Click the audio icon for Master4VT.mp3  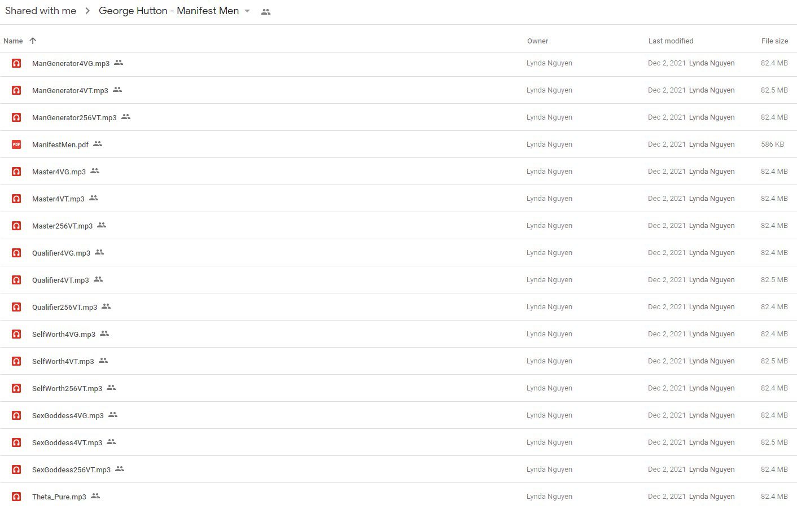pyautogui.click(x=16, y=199)
